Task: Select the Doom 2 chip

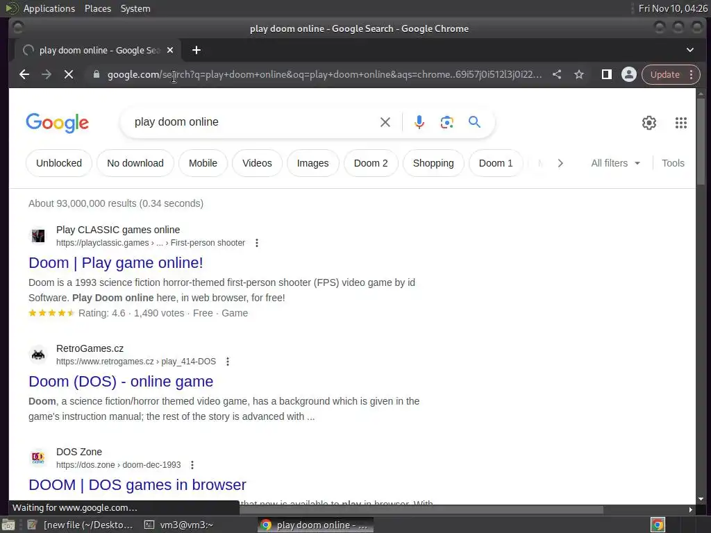Action: coord(371,163)
